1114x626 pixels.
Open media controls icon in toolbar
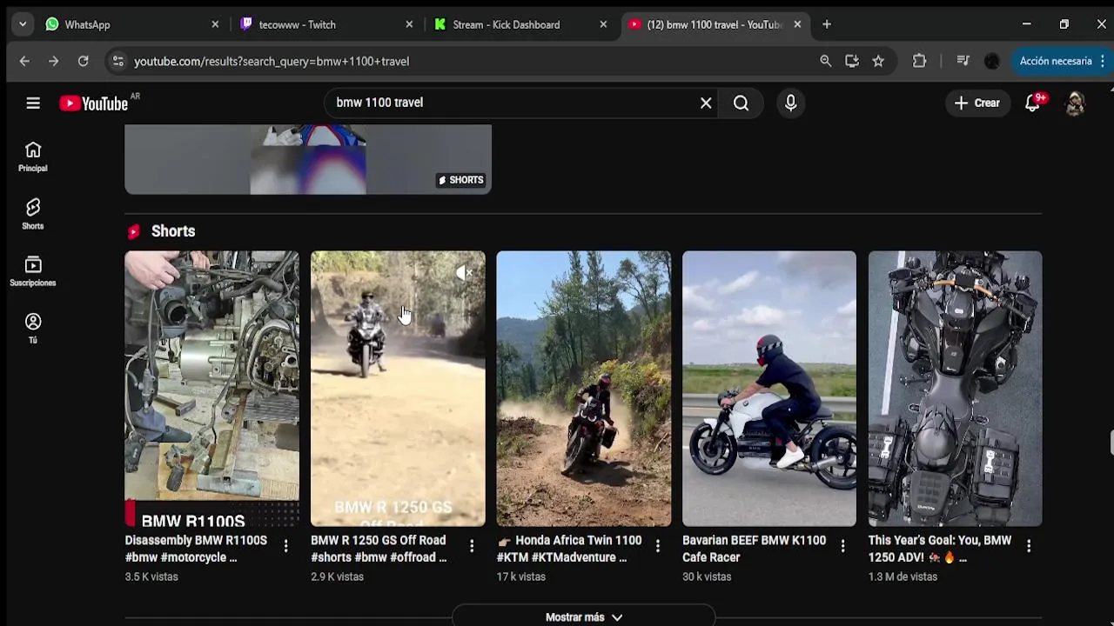tap(963, 61)
